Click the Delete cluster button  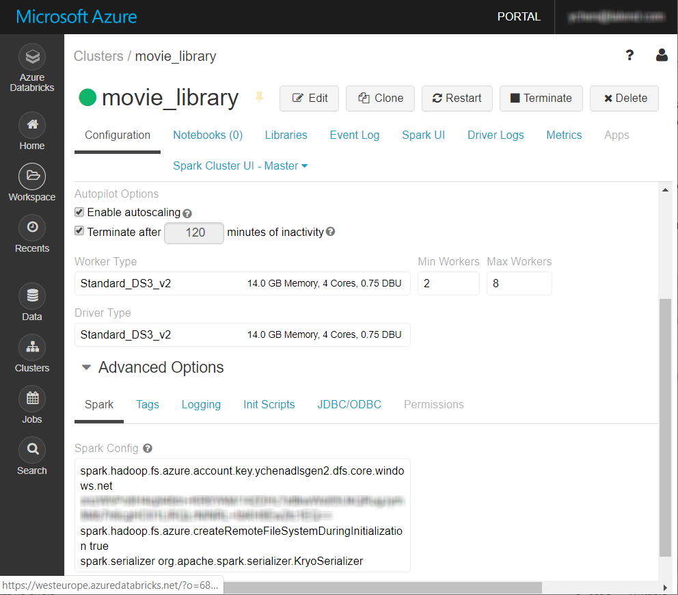(624, 98)
